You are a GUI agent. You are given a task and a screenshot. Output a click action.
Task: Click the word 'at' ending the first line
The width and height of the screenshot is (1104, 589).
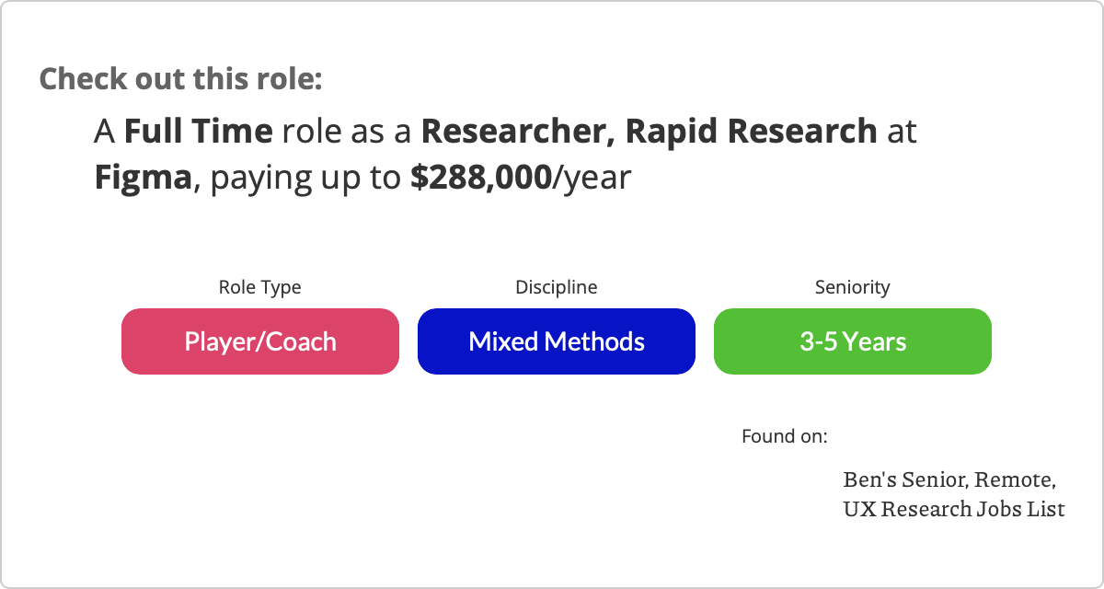pyautogui.click(x=903, y=133)
